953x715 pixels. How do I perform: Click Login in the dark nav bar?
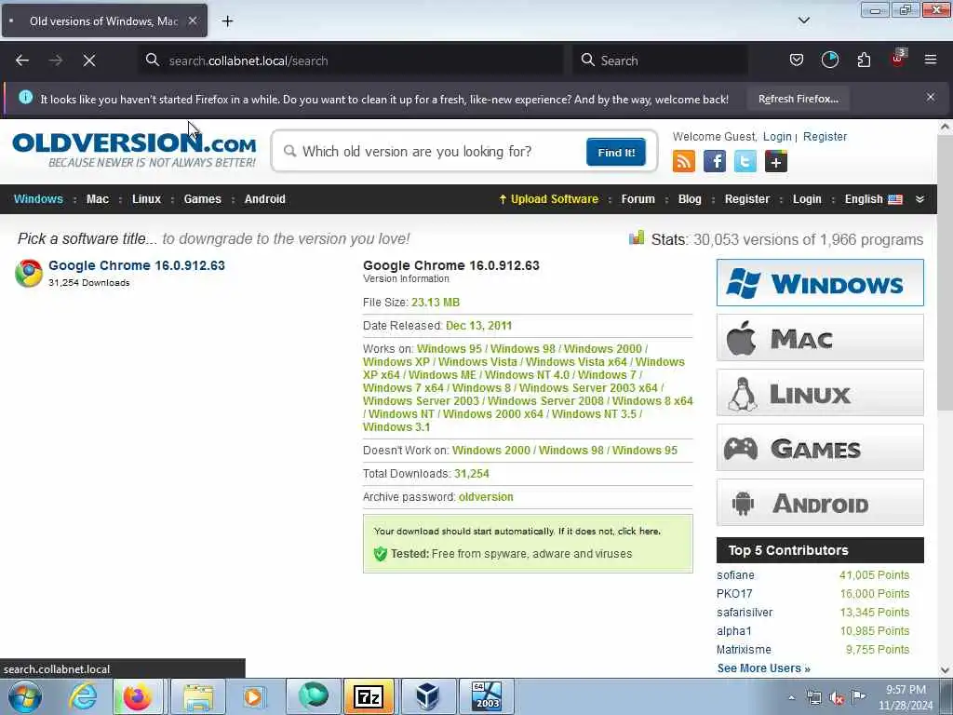(807, 199)
